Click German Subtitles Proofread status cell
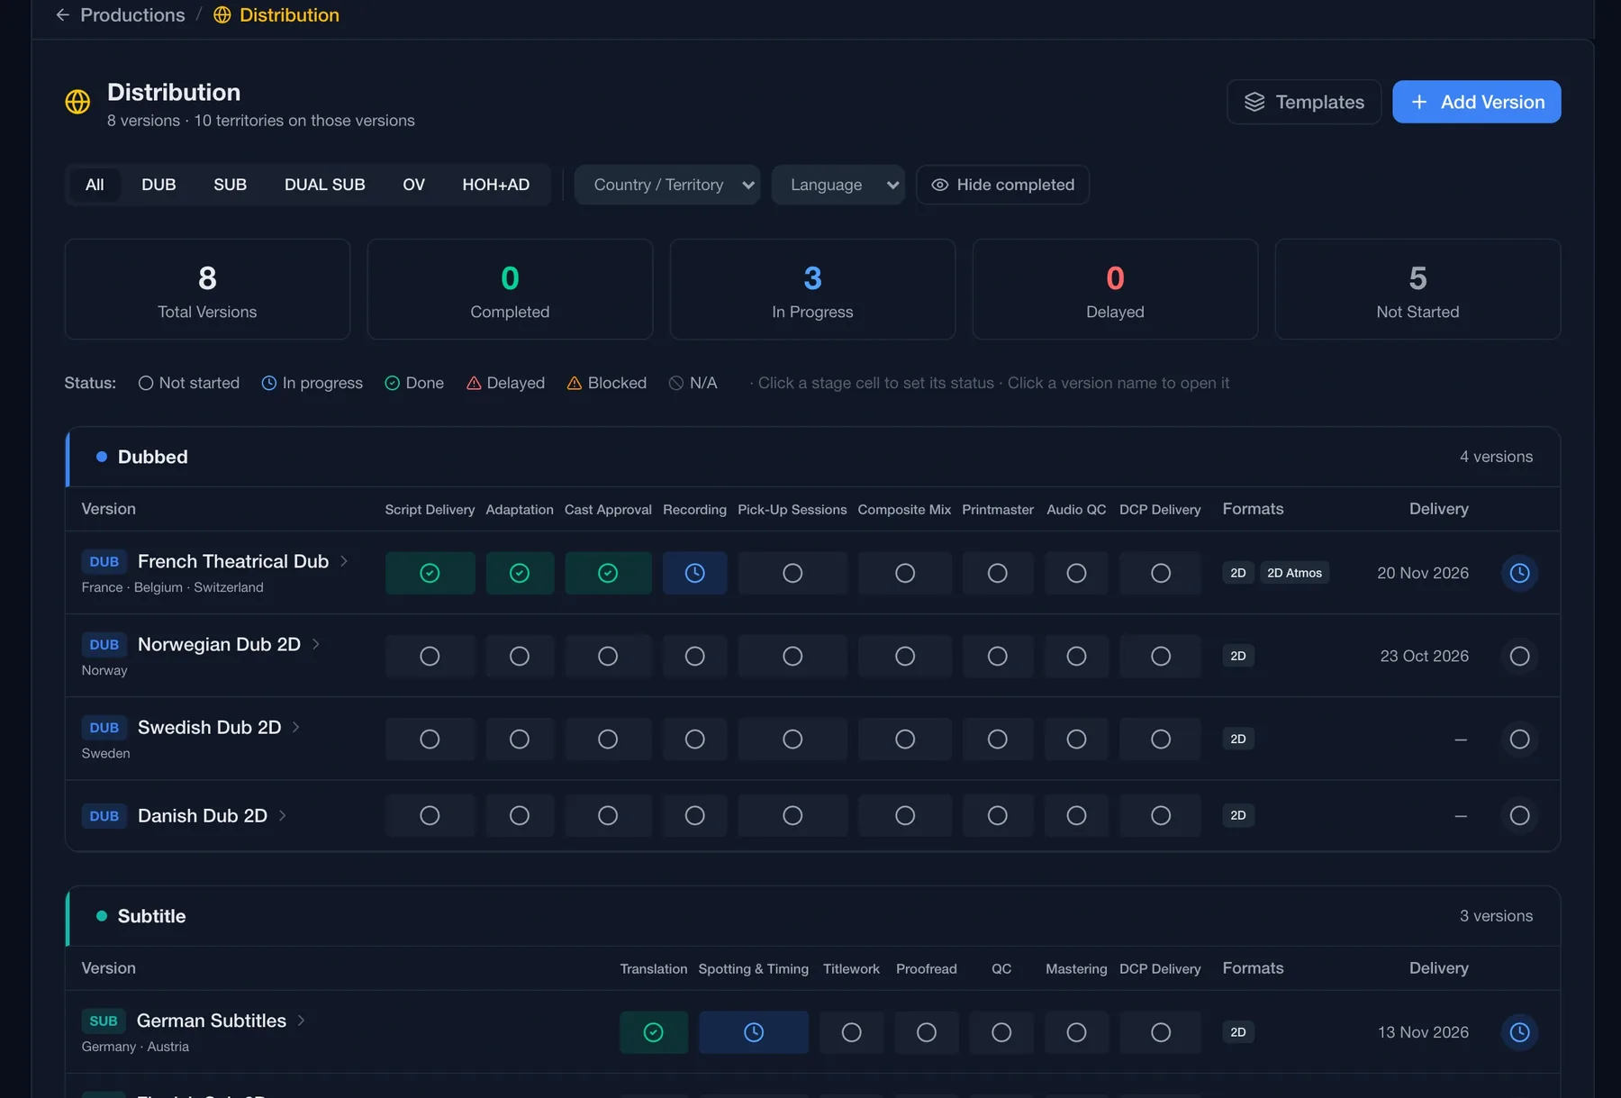 pos(926,1032)
